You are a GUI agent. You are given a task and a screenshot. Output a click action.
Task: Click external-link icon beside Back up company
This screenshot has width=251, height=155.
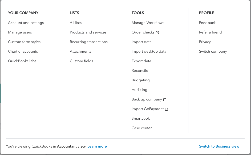click(165, 99)
